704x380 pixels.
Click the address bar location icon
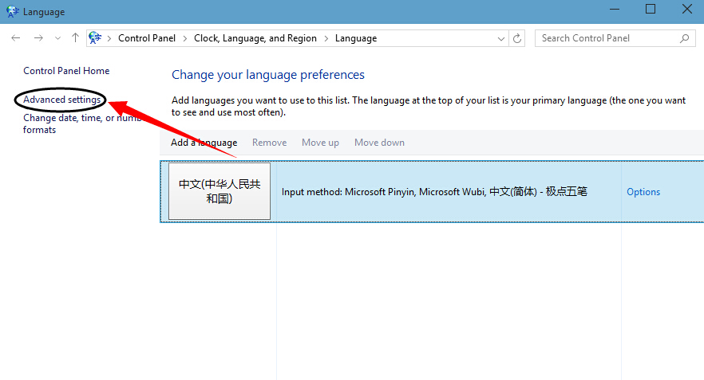point(97,38)
